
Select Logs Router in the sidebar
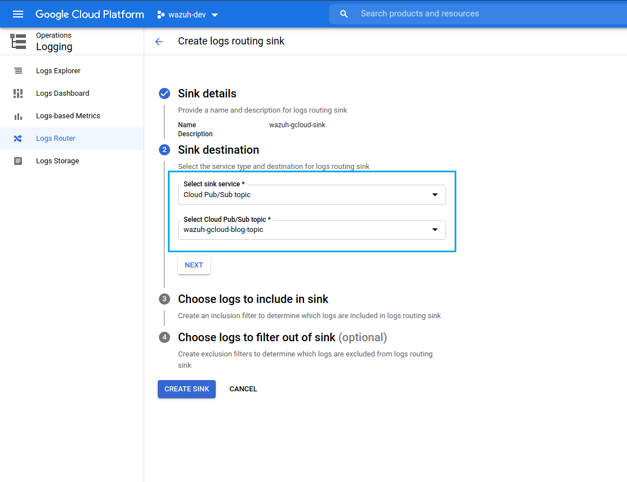pos(72,139)
